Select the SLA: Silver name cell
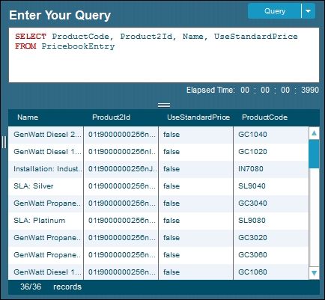This screenshot has width=325, height=300. point(46,186)
